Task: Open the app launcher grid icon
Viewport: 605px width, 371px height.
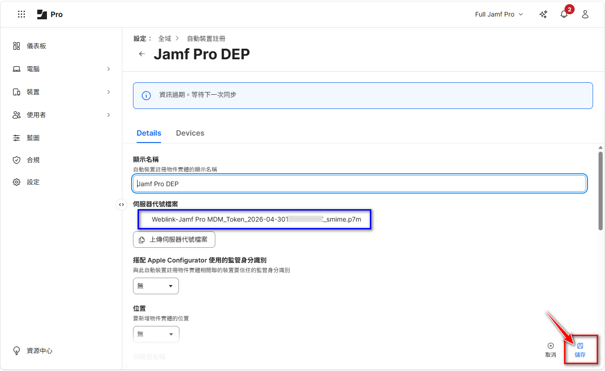Action: tap(22, 14)
